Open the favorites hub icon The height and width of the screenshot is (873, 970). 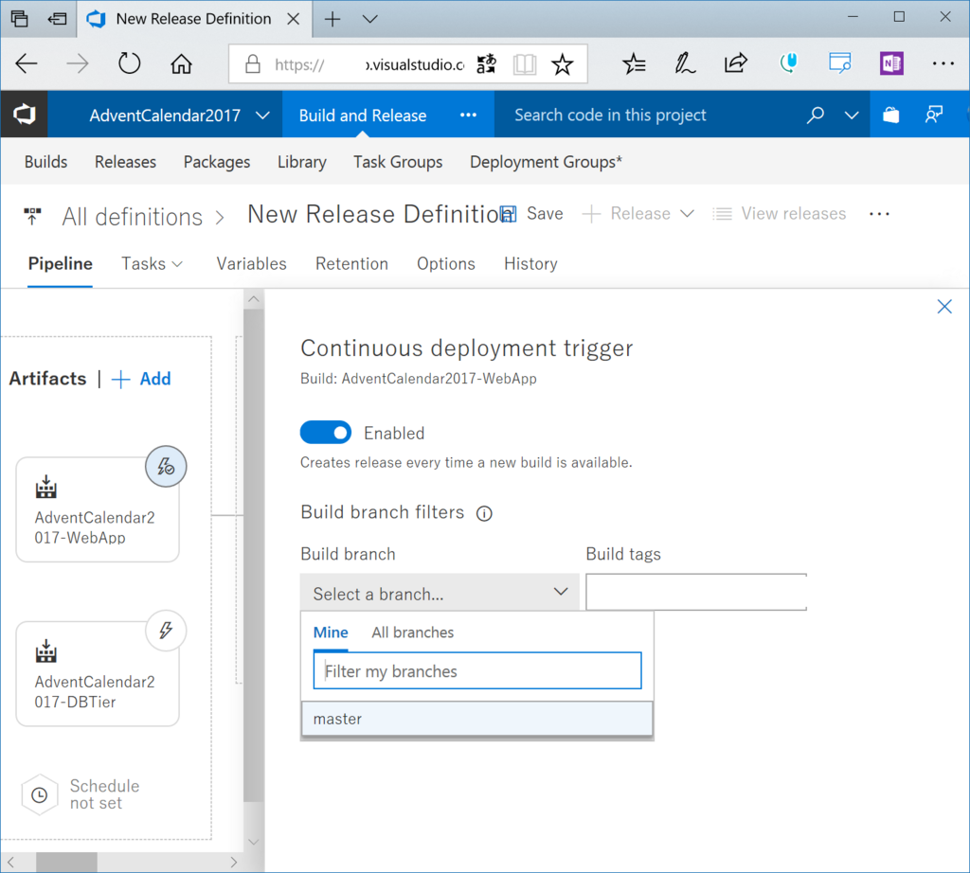pyautogui.click(x=634, y=63)
